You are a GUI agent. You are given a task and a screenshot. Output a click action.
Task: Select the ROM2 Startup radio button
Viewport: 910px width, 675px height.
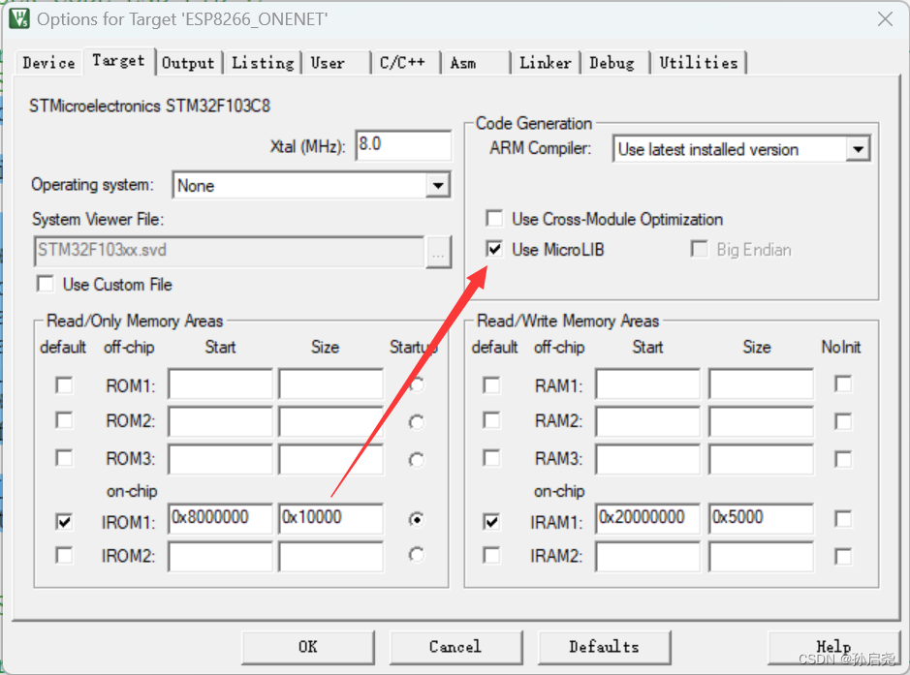pos(416,422)
